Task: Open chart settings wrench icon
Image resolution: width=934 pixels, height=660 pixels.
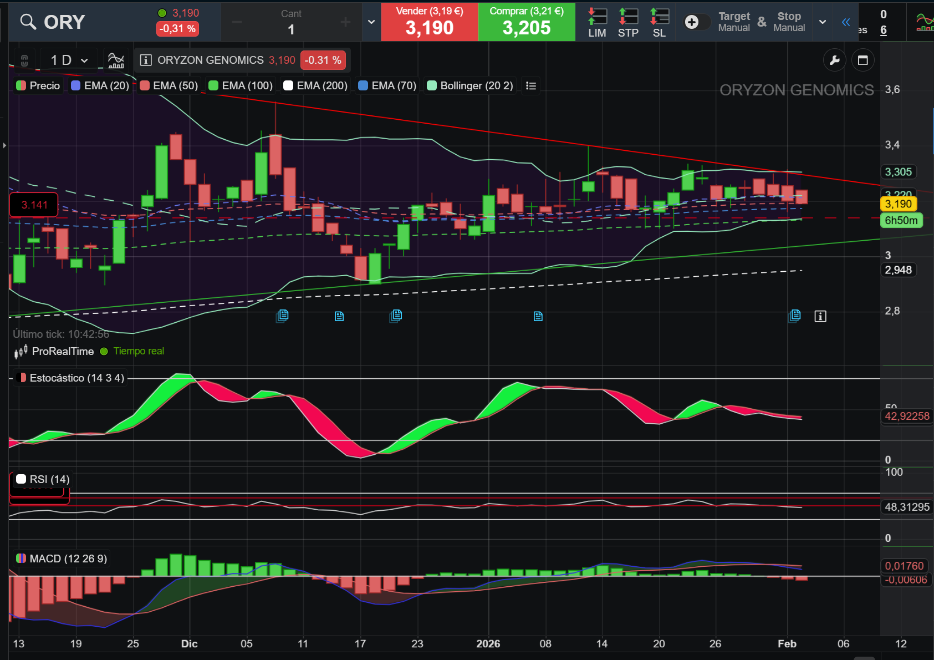Action: [x=834, y=60]
